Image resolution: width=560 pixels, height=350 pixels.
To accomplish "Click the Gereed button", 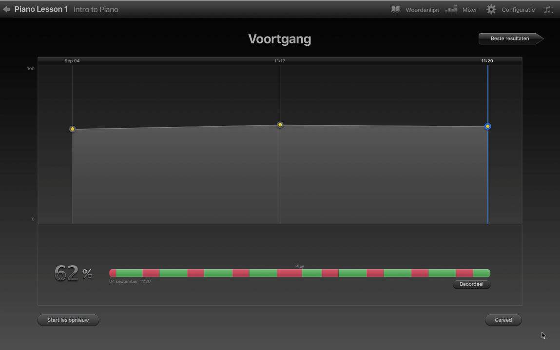I will tap(503, 320).
